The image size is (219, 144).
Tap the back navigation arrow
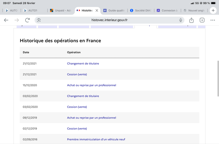coord(6,20)
